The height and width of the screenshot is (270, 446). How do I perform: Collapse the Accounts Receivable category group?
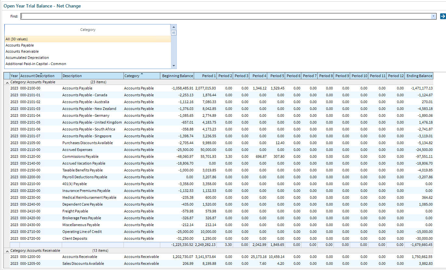pyautogui.click(x=7, y=251)
